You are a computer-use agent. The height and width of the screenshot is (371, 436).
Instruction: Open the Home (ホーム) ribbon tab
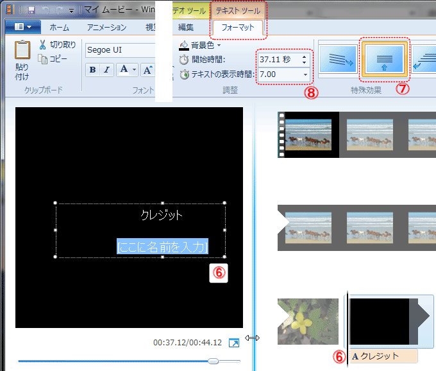(60, 28)
